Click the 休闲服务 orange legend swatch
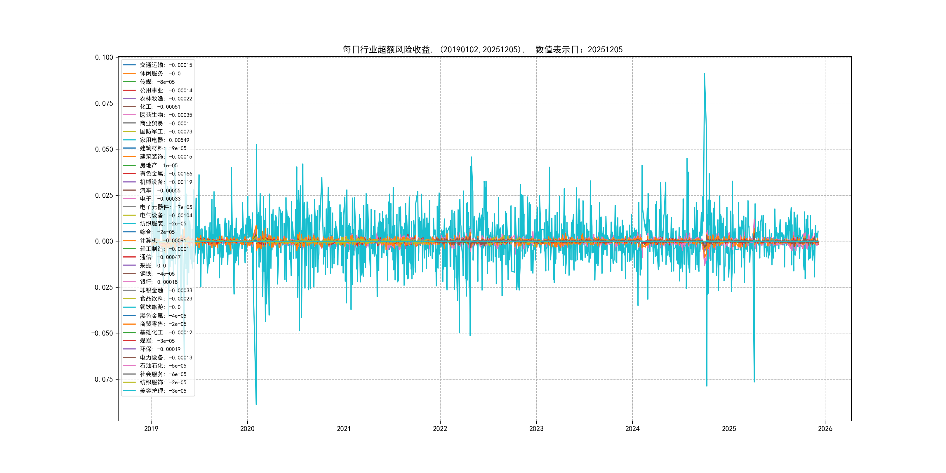Image resolution: width=946 pixels, height=473 pixels. (129, 74)
